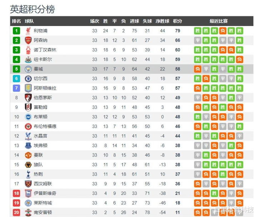Open the 伊普斯维奇 team link

[x=45, y=193]
